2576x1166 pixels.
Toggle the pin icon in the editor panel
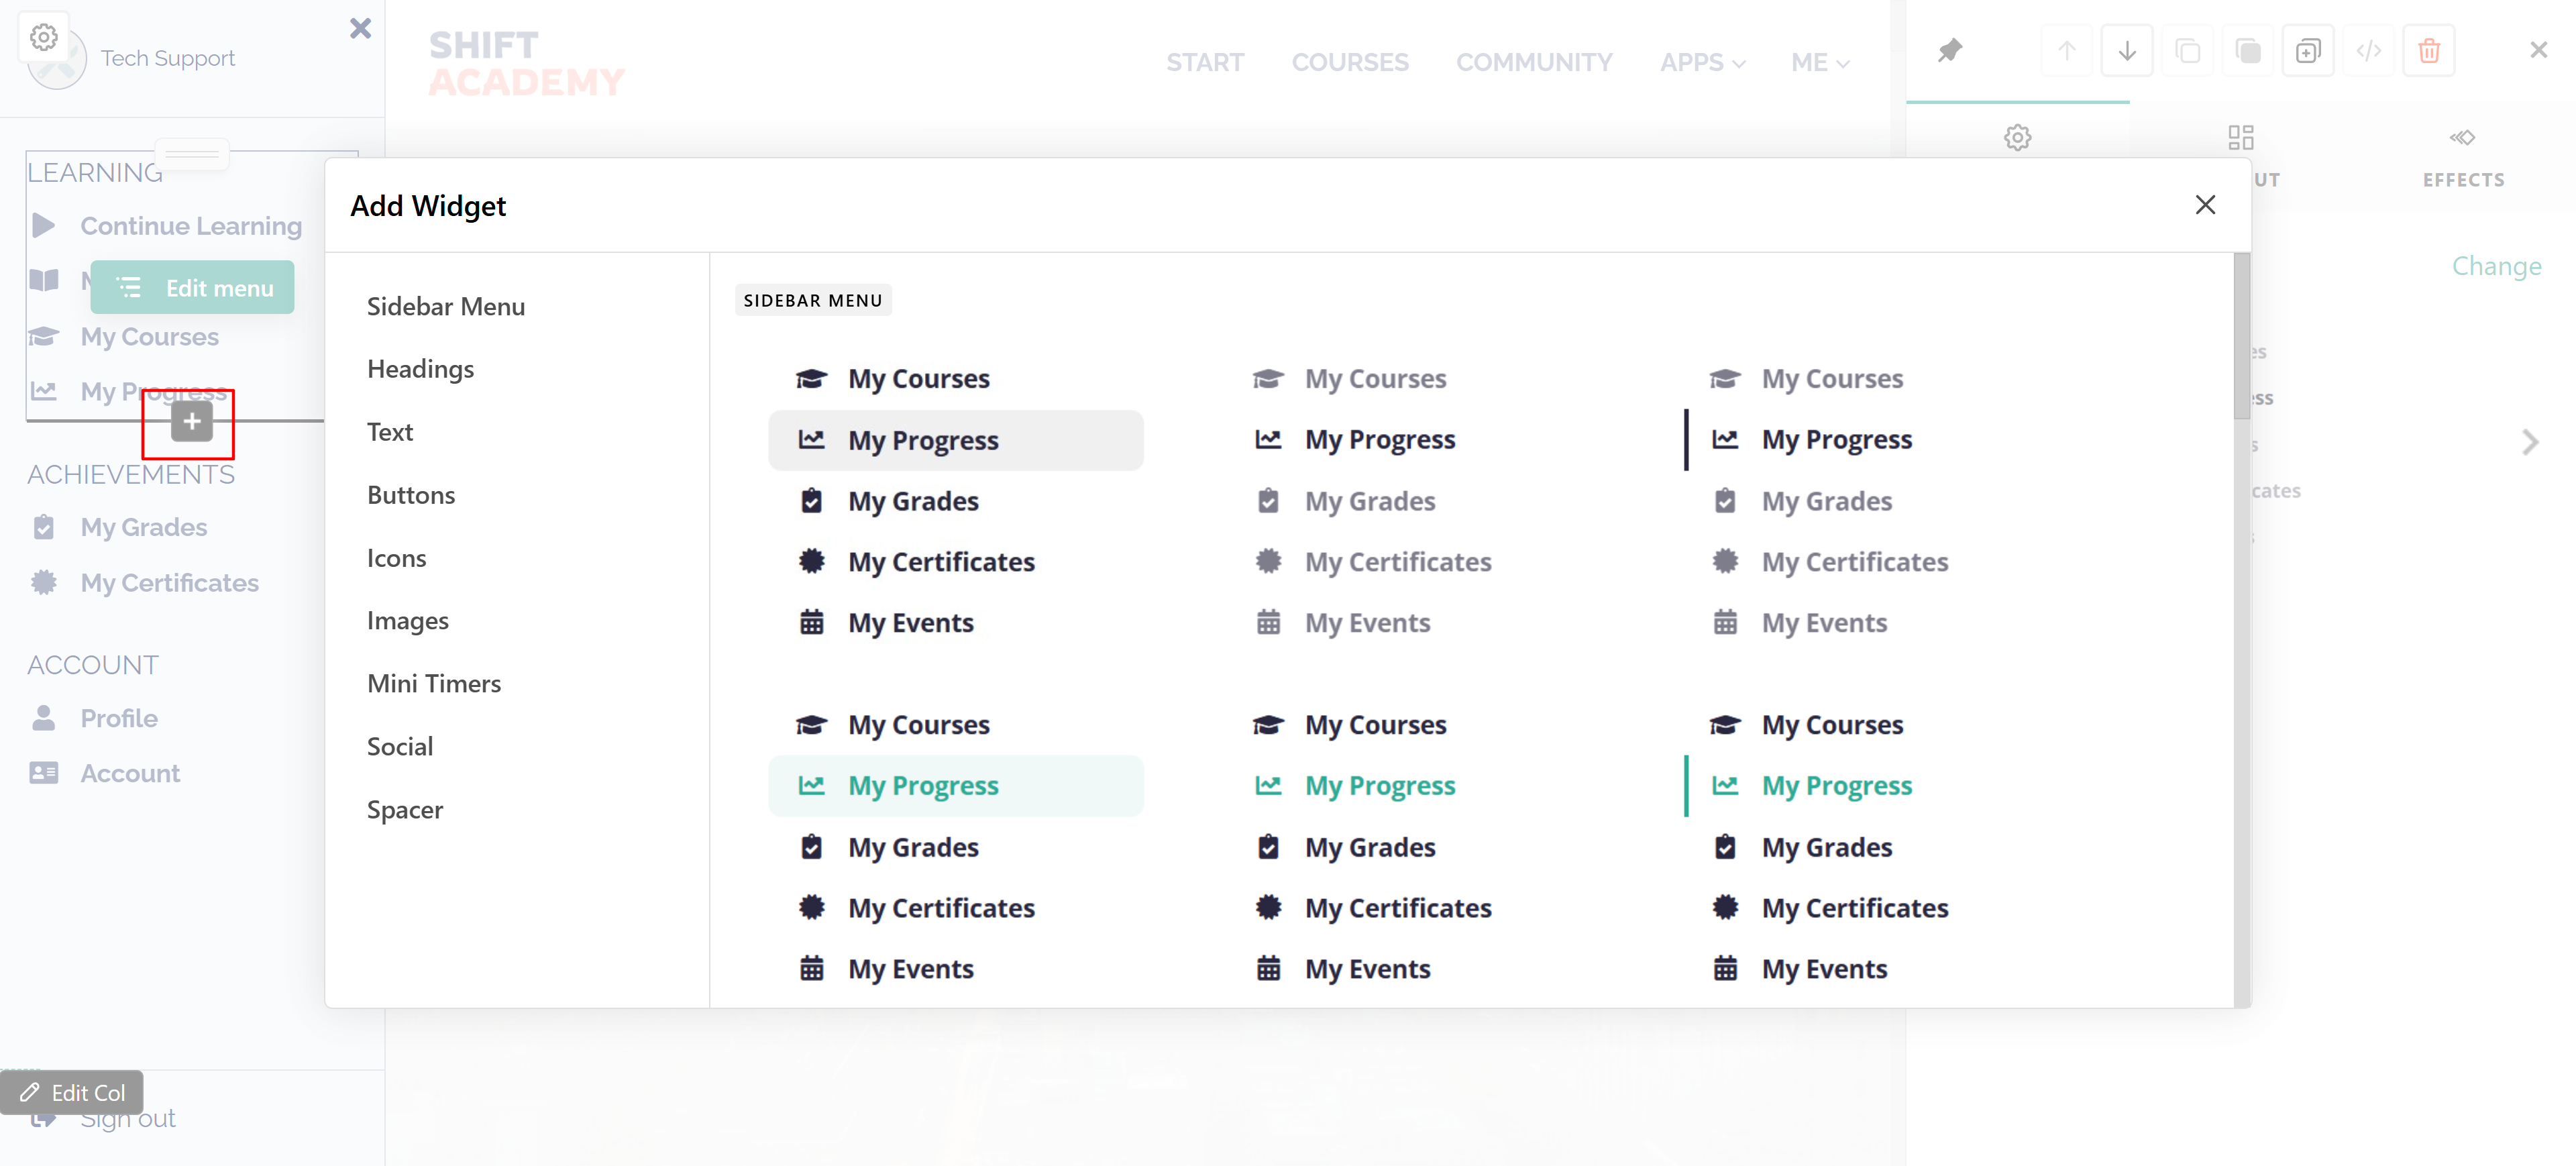pos(1950,50)
